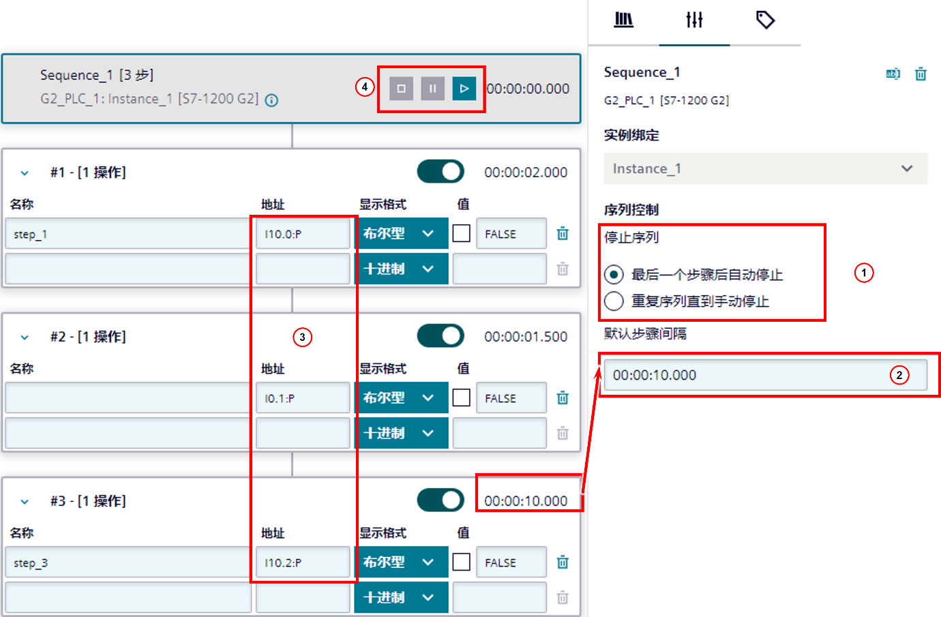Delete the step_1 operation row
Screen dimensions: 941x617
coord(562,233)
